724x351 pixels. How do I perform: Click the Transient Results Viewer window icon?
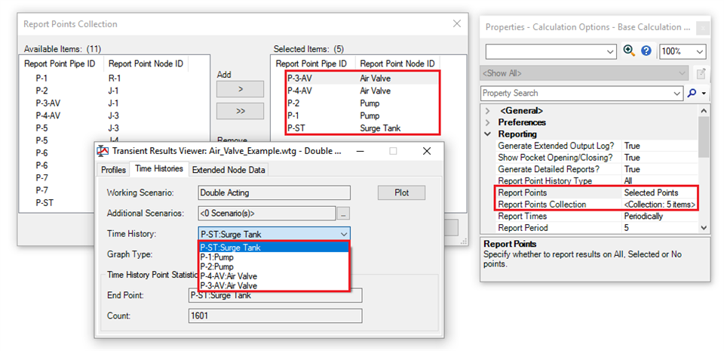tap(104, 151)
